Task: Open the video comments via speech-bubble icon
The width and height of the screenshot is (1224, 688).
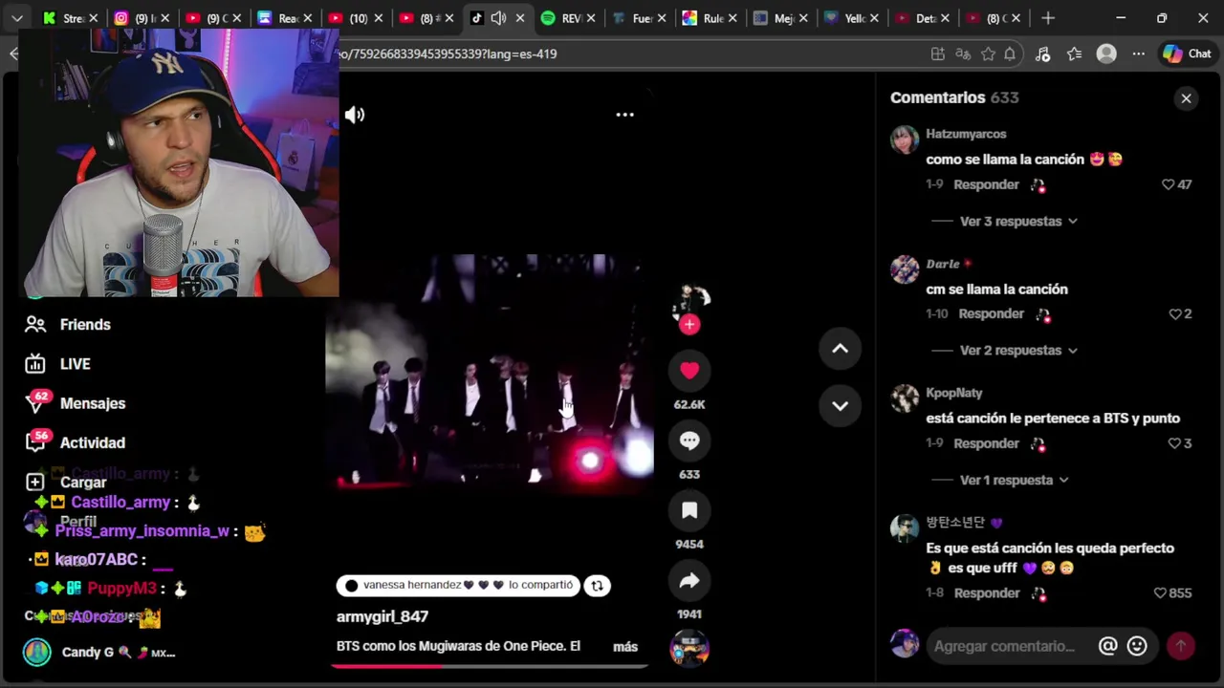Action: (689, 441)
